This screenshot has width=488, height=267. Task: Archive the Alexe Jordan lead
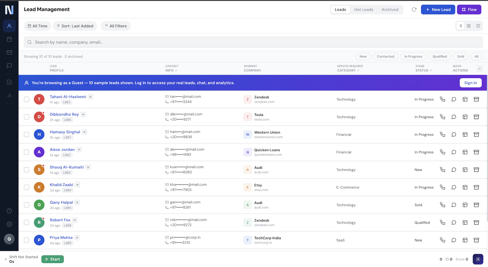point(476,152)
